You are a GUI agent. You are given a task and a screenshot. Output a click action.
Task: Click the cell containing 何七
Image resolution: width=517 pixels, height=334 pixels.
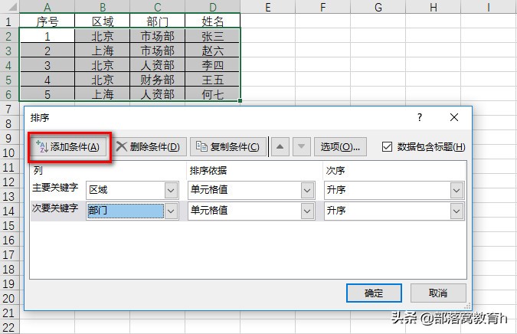(213, 94)
